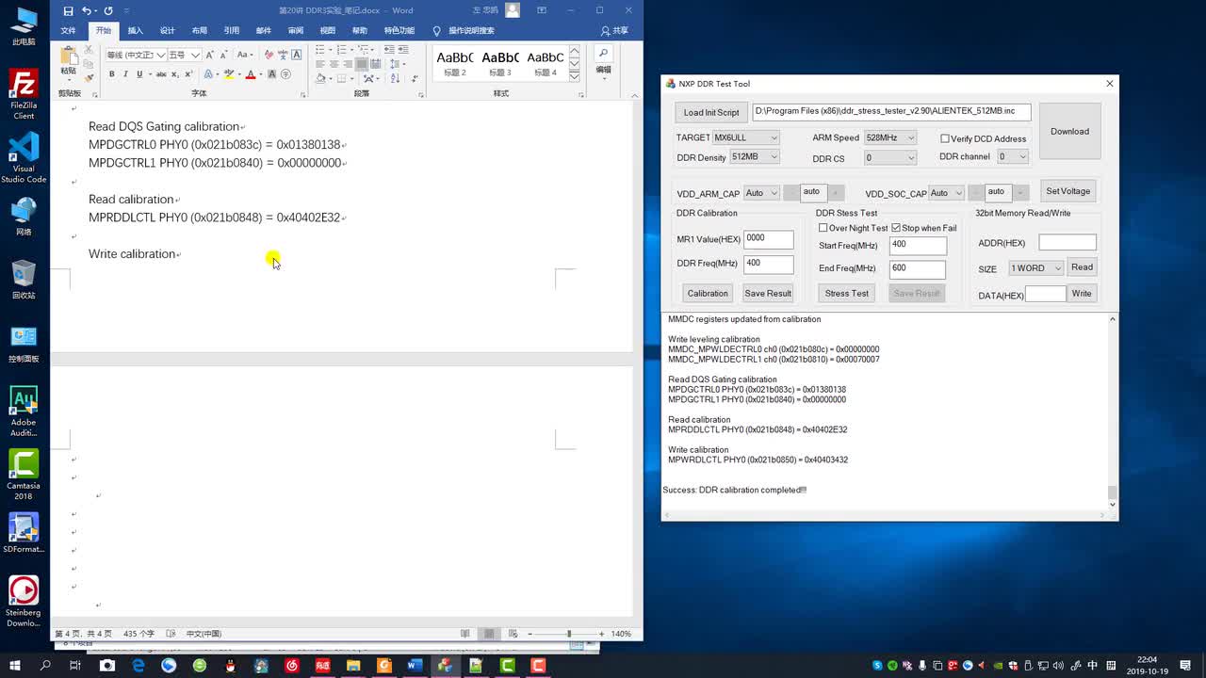Toggle Bold formatting in Word ribbon
This screenshot has width=1206, height=678.
[111, 74]
